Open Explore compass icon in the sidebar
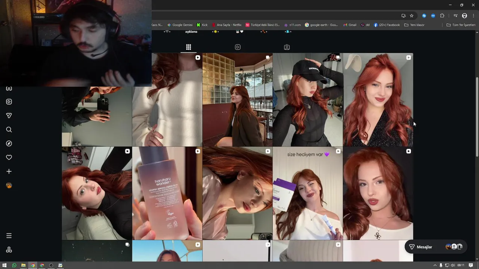479x269 pixels. tap(9, 143)
